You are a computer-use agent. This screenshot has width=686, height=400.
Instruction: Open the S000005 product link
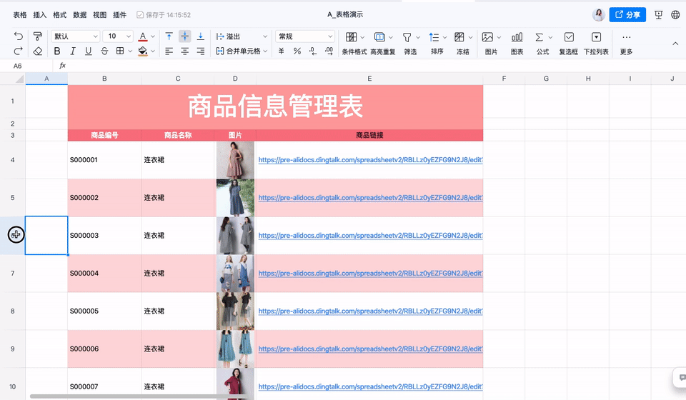click(370, 311)
